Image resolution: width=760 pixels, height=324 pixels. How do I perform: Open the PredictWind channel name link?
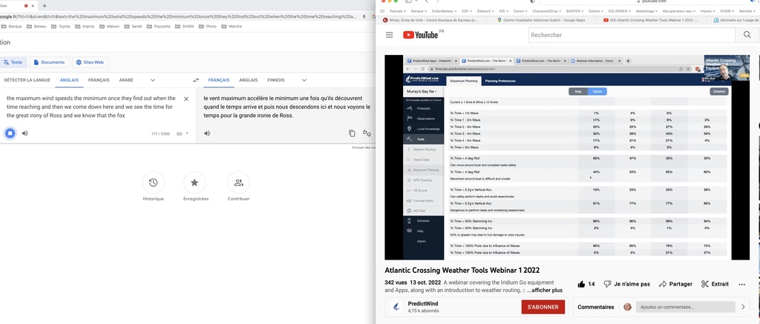click(422, 304)
